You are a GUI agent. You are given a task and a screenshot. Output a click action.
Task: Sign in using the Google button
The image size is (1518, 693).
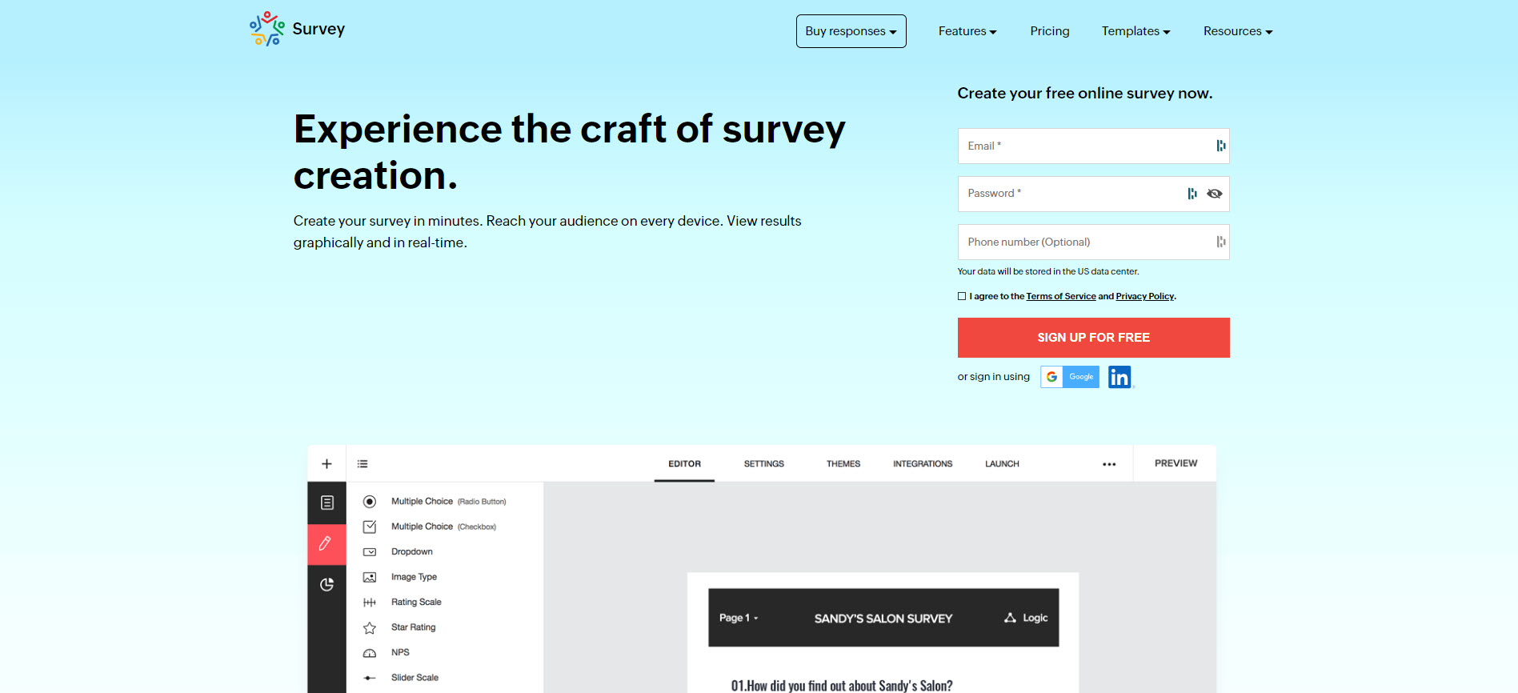pos(1070,377)
